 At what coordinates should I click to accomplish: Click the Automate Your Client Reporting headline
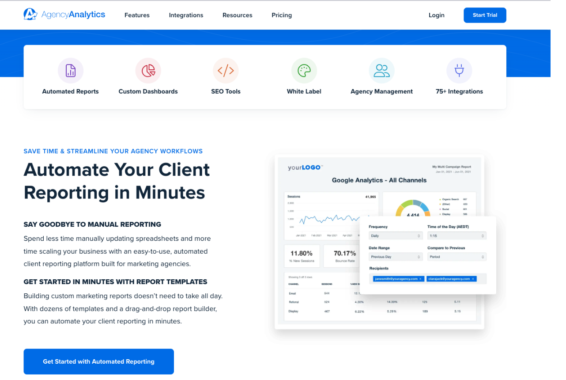tap(117, 181)
